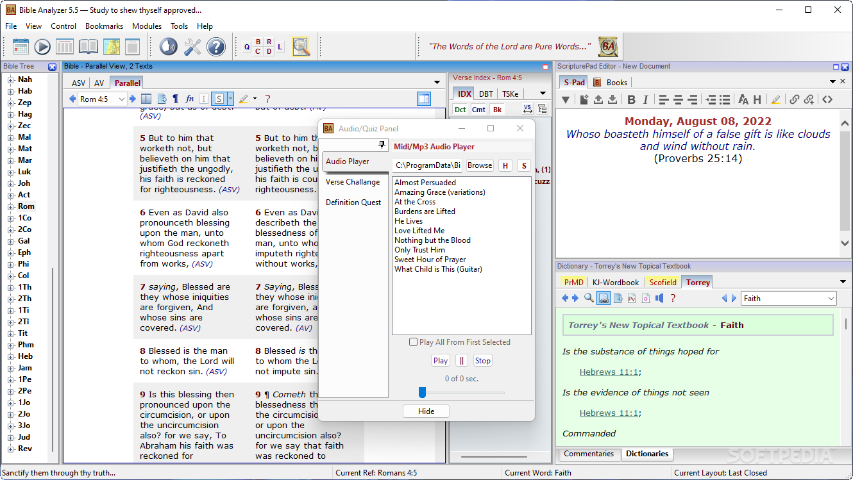Apply italic in ScripturePad toolbar
853x480 pixels.
point(645,99)
